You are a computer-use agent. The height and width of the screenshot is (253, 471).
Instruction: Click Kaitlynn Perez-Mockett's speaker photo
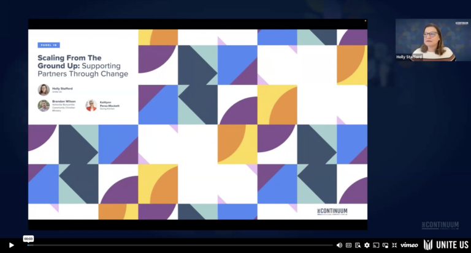coord(91,105)
